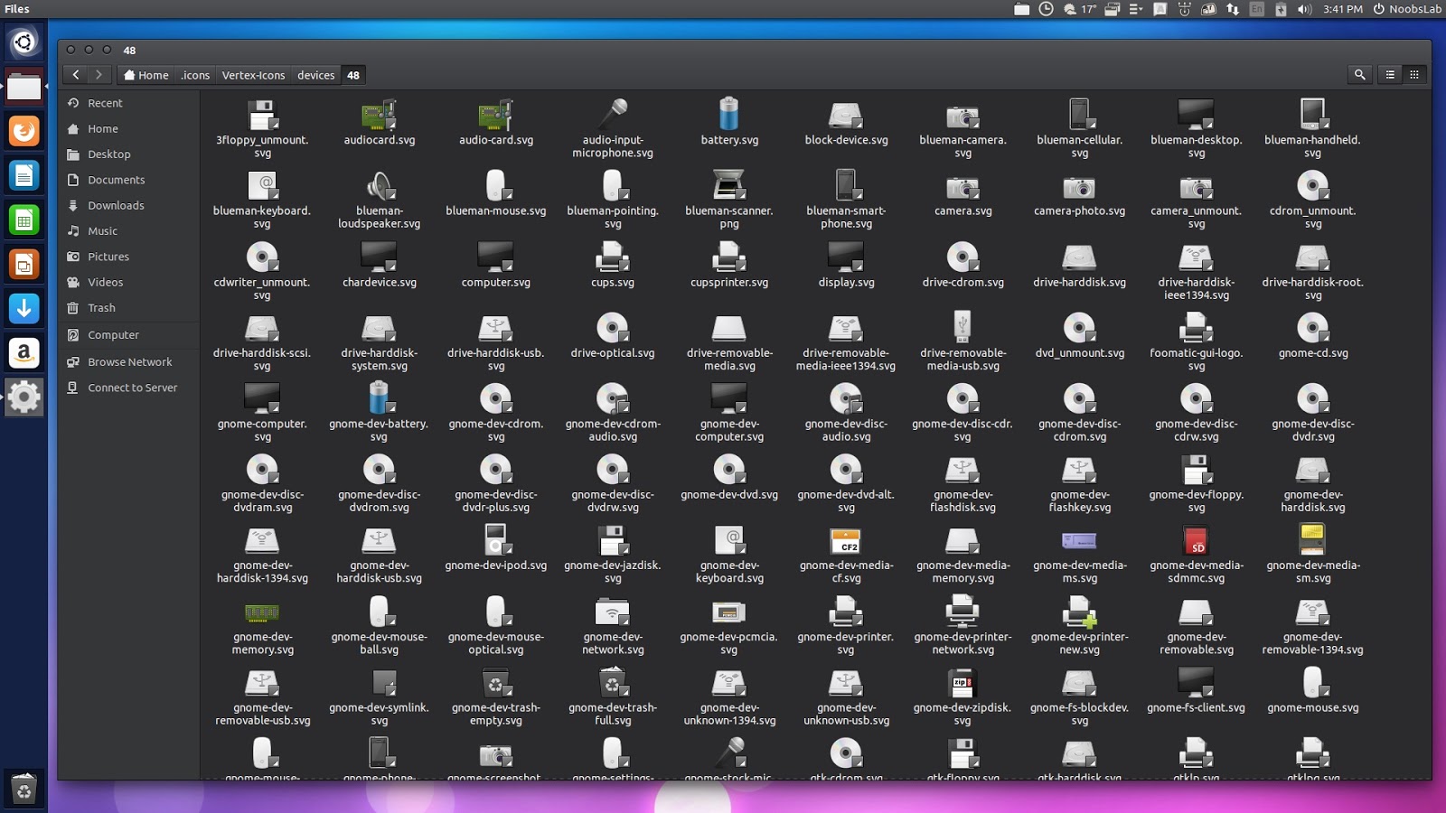Screen dimensions: 1446x813
Task: Open the messaging menu in the panel
Action: 1160,9
